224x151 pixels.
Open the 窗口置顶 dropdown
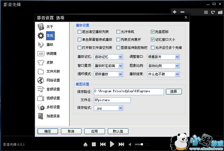tap(108, 66)
